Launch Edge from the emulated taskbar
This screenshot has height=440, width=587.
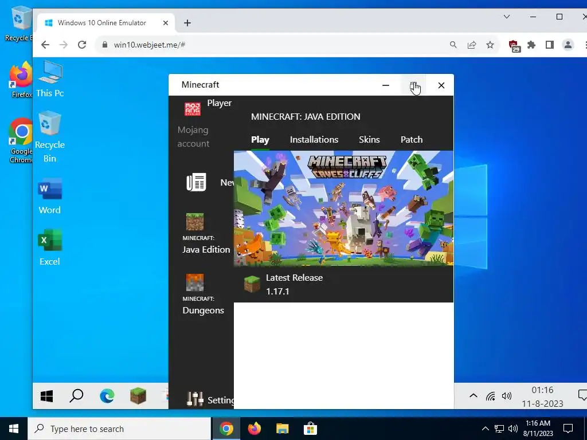point(107,396)
